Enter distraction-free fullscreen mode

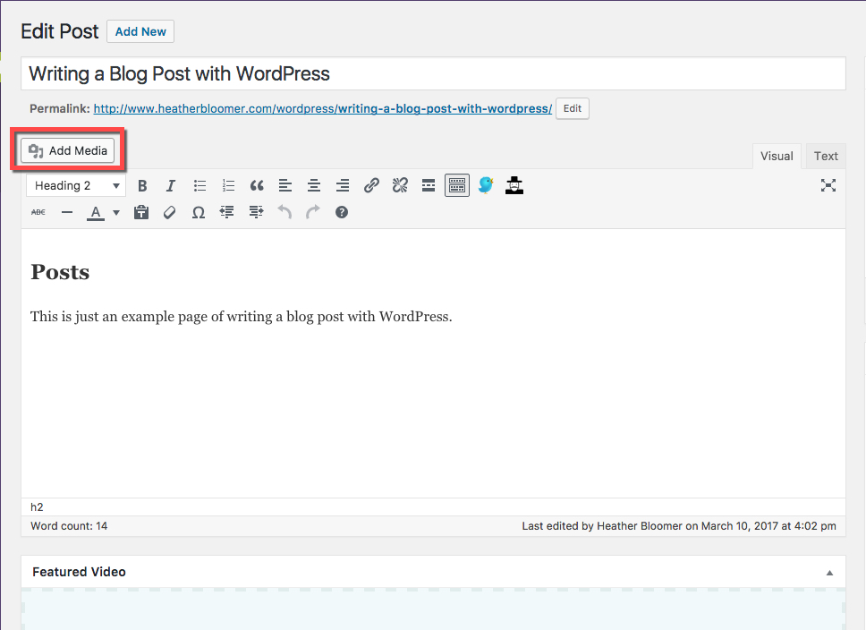(x=828, y=185)
